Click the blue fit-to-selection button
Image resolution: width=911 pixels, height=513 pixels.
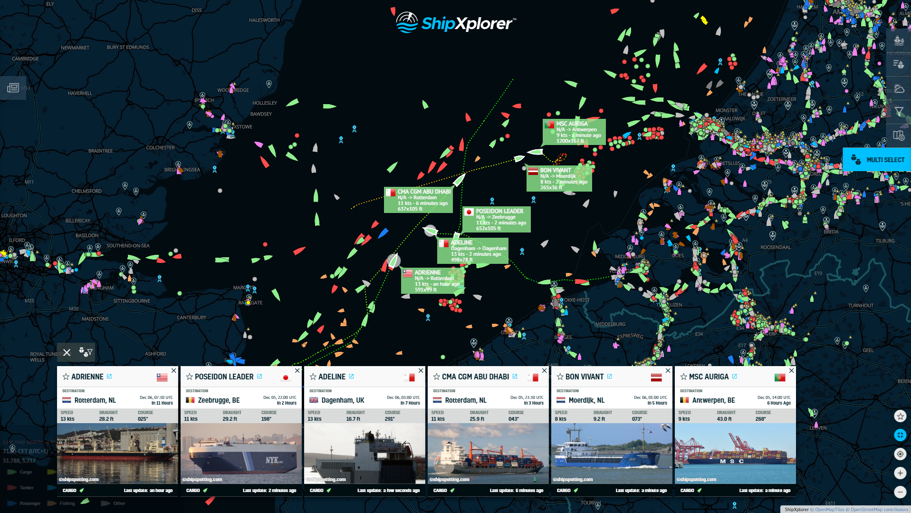click(900, 435)
